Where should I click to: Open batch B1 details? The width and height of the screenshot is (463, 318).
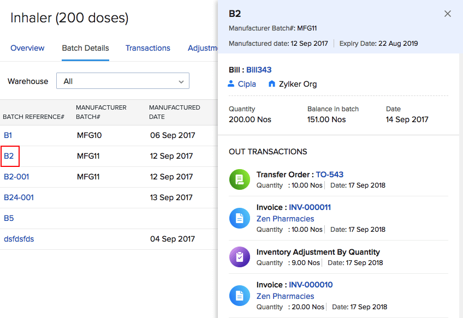pos(7,135)
